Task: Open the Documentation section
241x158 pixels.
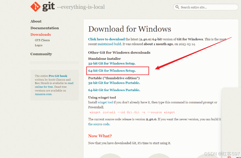Action: click(x=45, y=28)
